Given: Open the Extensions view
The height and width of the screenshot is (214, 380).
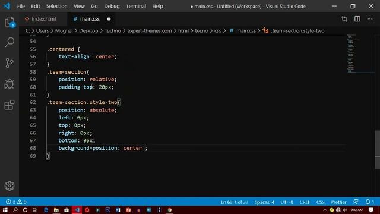Looking at the screenshot, I should [x=9, y=105].
